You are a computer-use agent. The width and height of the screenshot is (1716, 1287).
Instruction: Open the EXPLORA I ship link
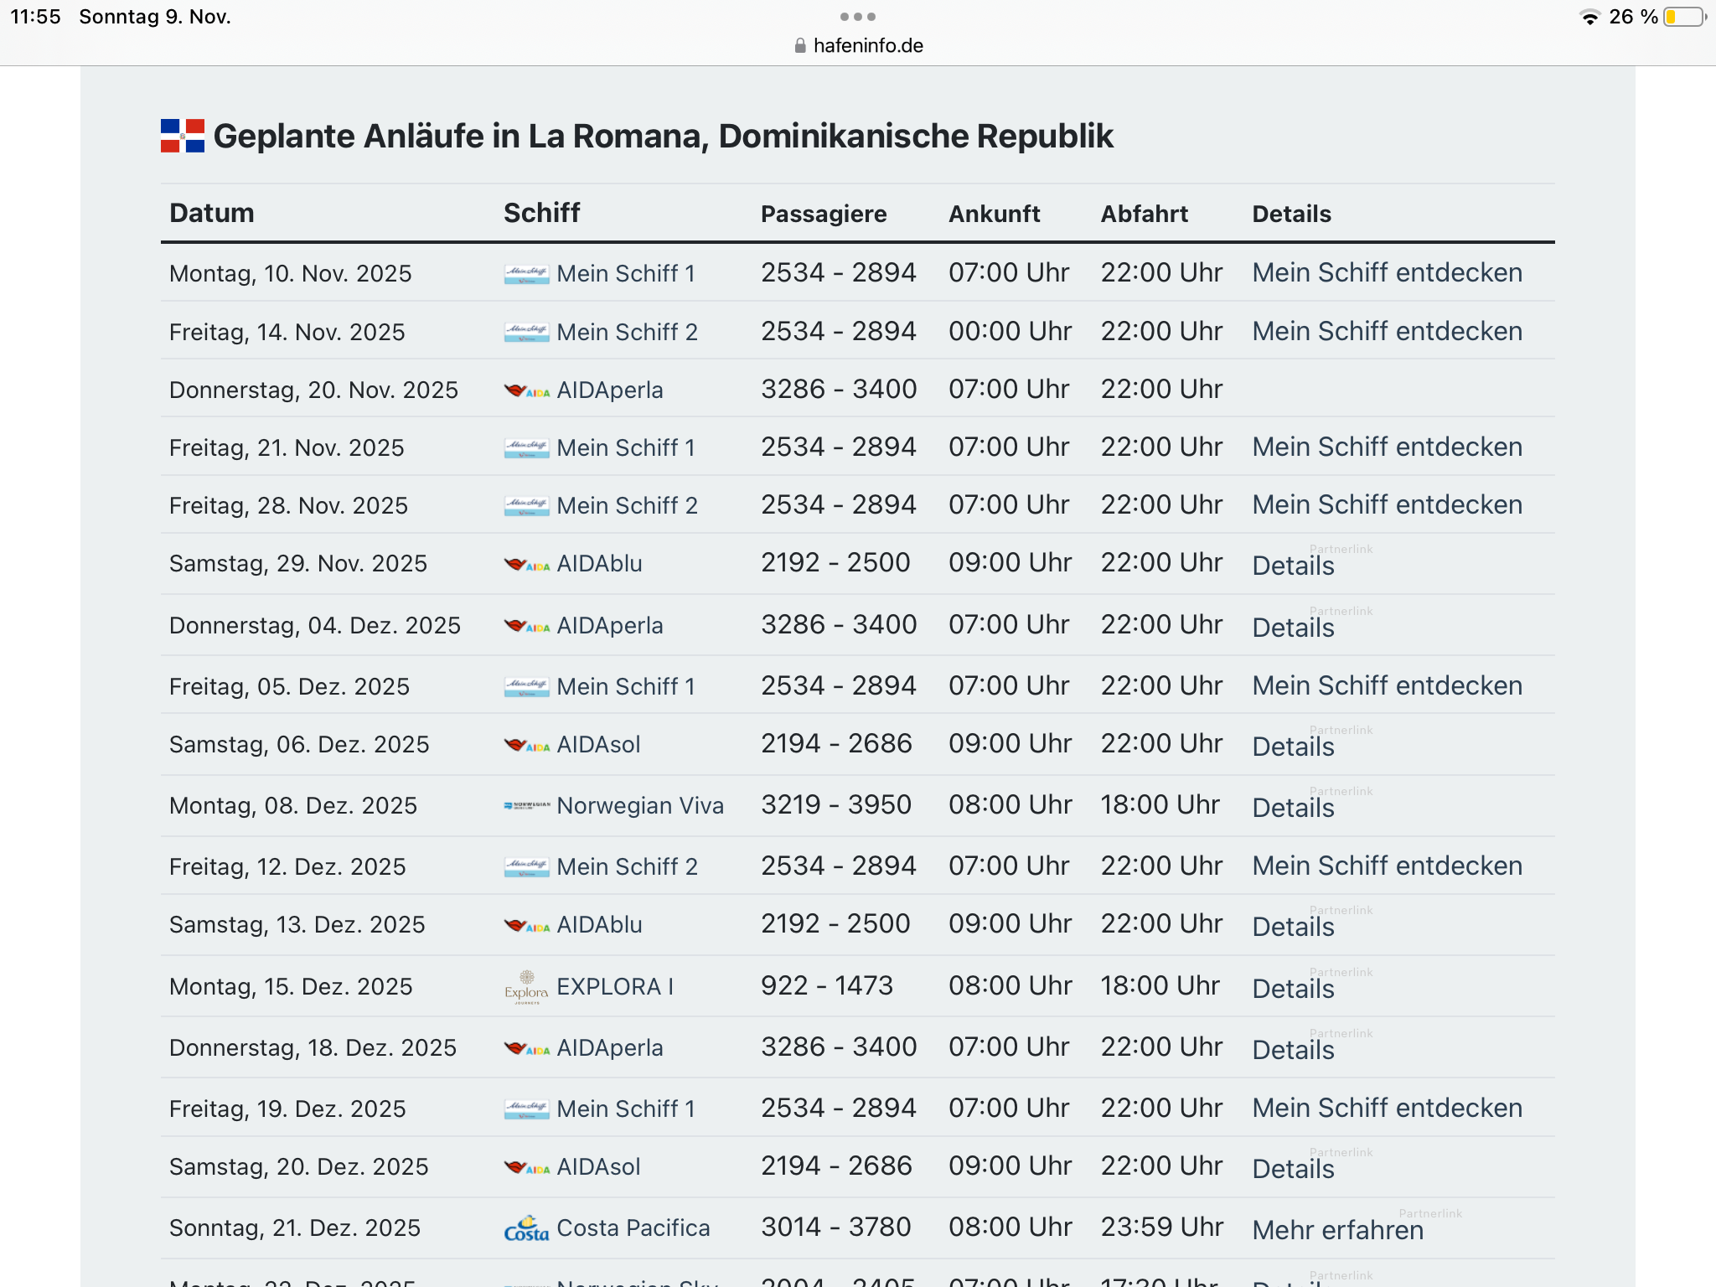point(615,987)
